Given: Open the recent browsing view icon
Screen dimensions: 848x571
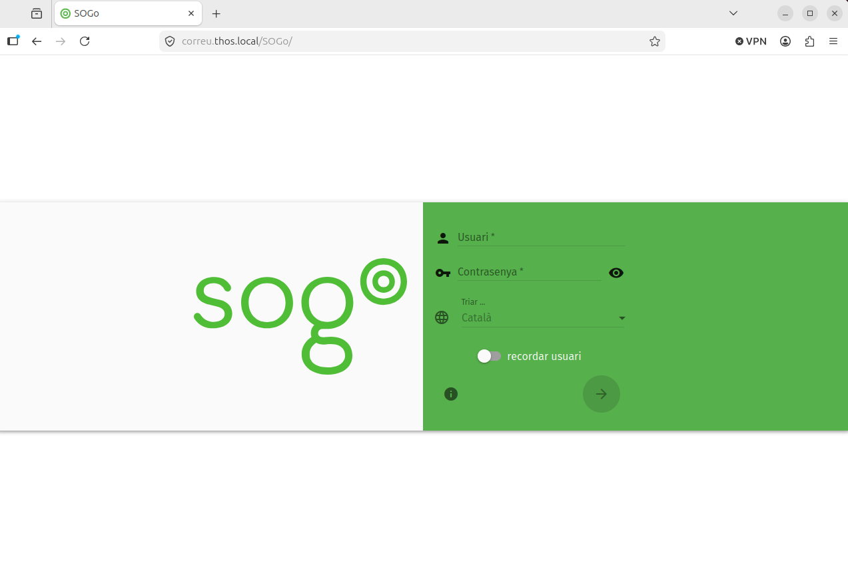Looking at the screenshot, I should (37, 13).
